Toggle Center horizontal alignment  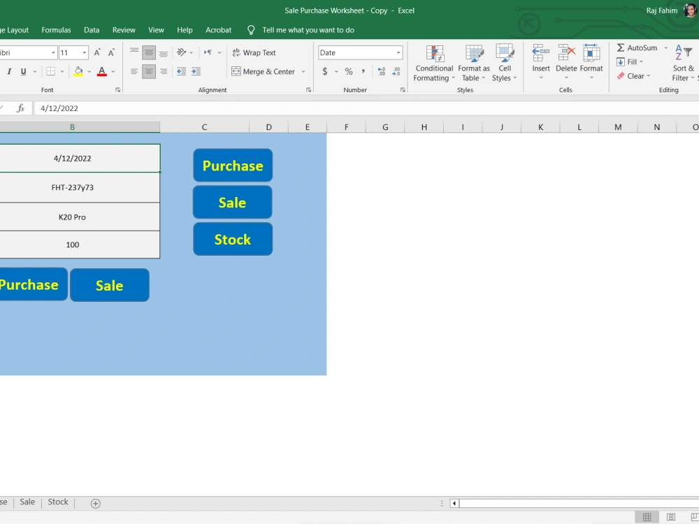click(x=149, y=71)
